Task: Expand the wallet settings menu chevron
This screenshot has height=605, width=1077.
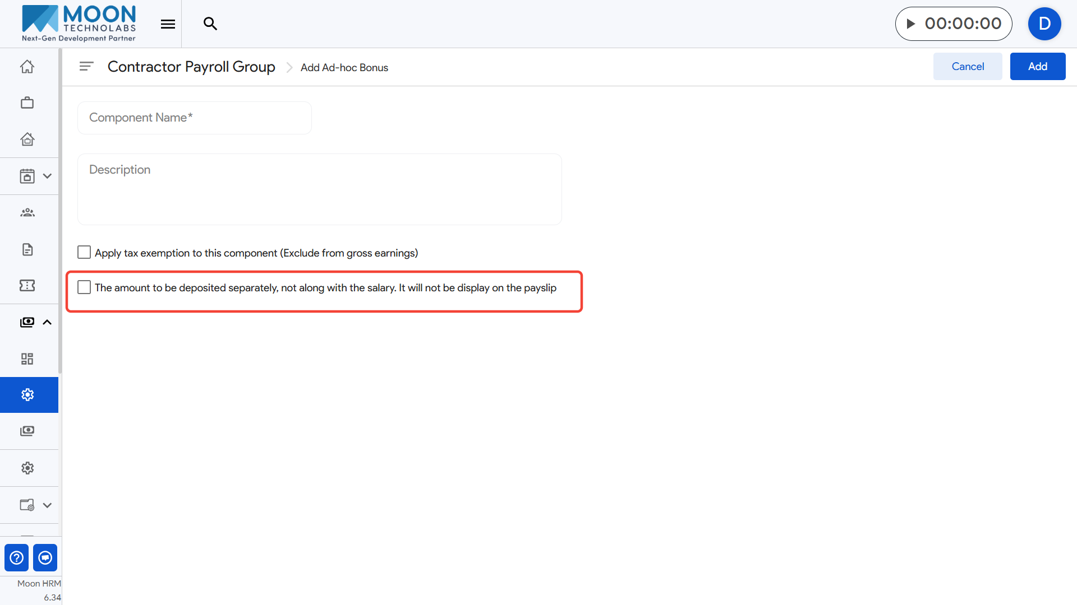Action: pos(47,505)
